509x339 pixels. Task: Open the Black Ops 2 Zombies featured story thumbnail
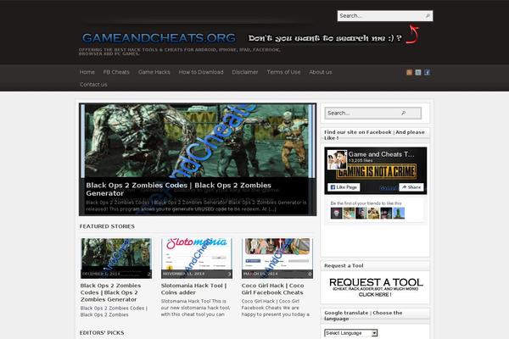pos(116,258)
